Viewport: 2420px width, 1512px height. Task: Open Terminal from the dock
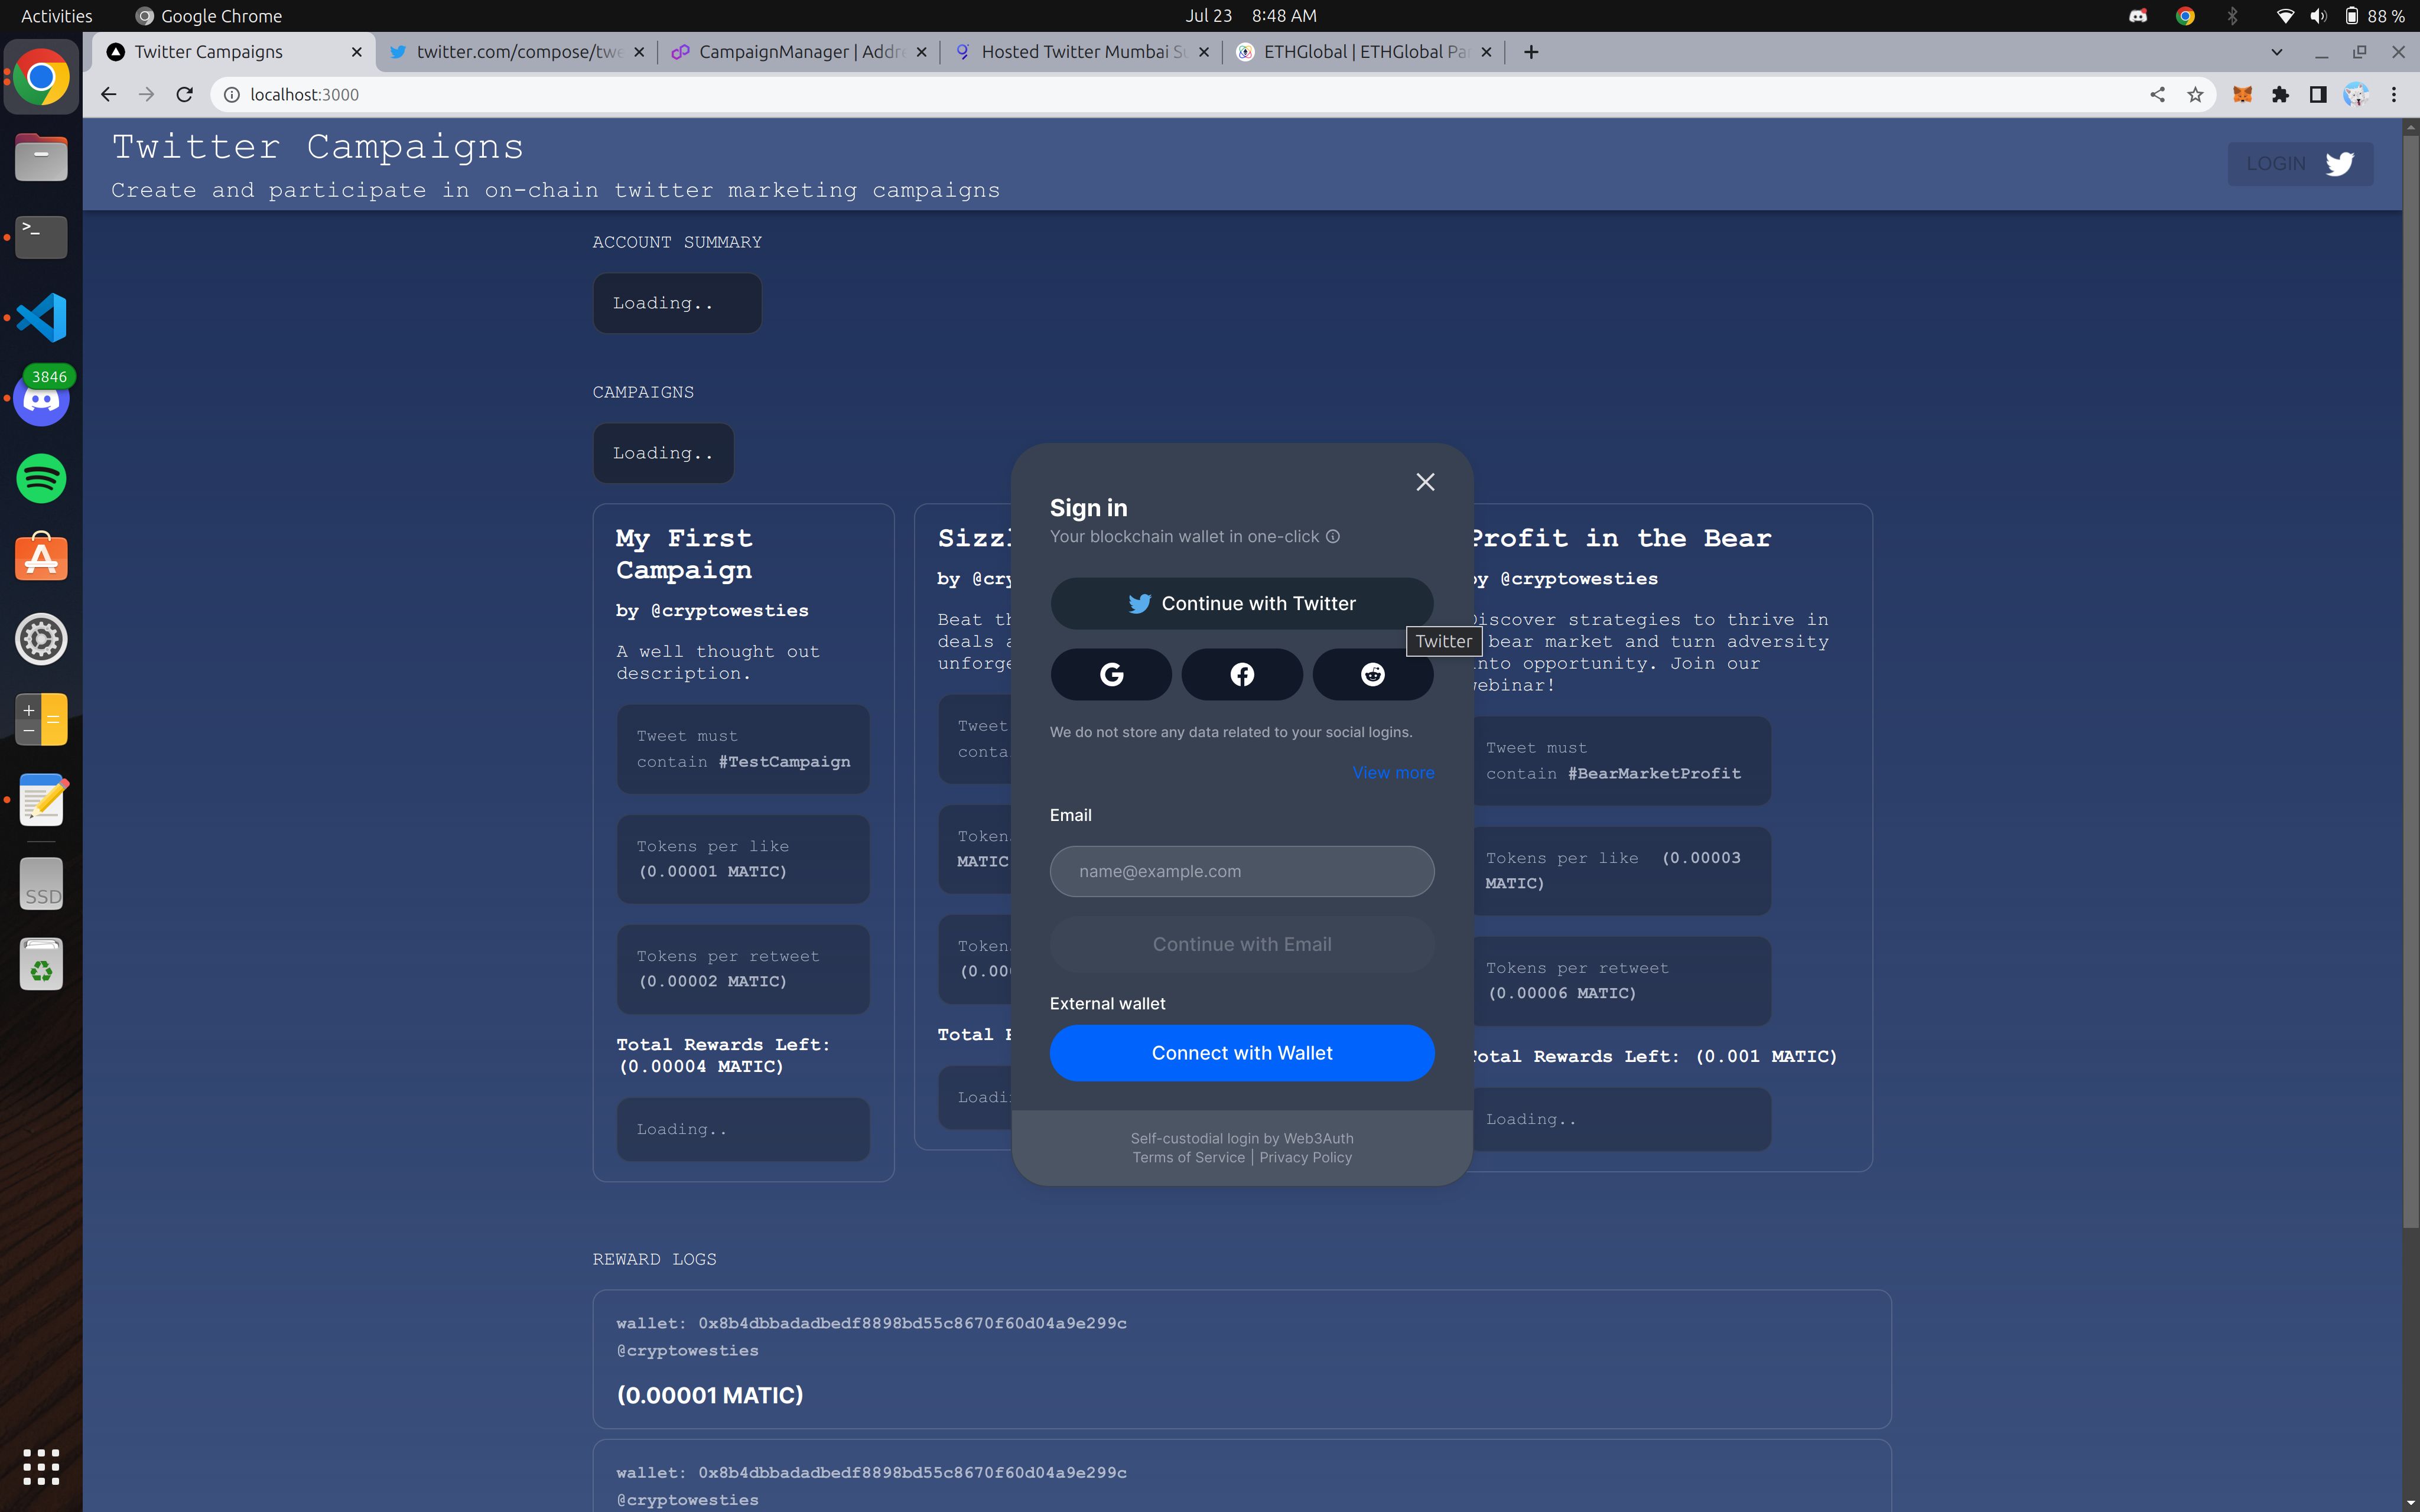[x=41, y=237]
